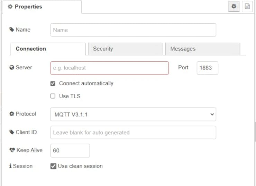Click the Server address input field
This screenshot has width=256, height=186.
pos(110,68)
